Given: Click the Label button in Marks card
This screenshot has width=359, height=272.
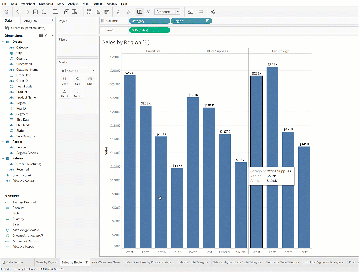Looking at the screenshot, I should [90, 81].
